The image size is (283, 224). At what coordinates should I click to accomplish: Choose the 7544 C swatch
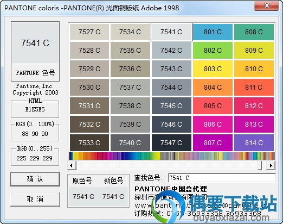(171, 88)
